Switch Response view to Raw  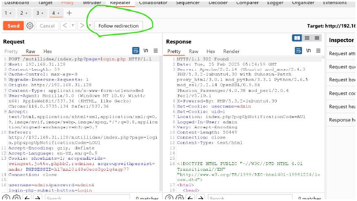pyautogui.click(x=194, y=51)
